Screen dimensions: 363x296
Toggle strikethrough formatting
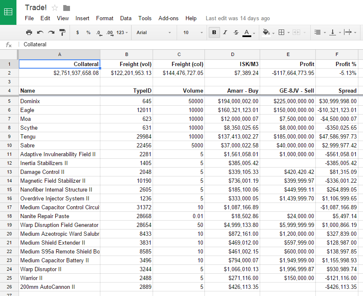[236, 32]
